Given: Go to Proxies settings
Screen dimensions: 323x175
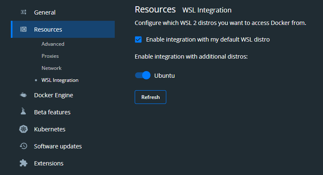Looking at the screenshot, I should click(x=50, y=56).
